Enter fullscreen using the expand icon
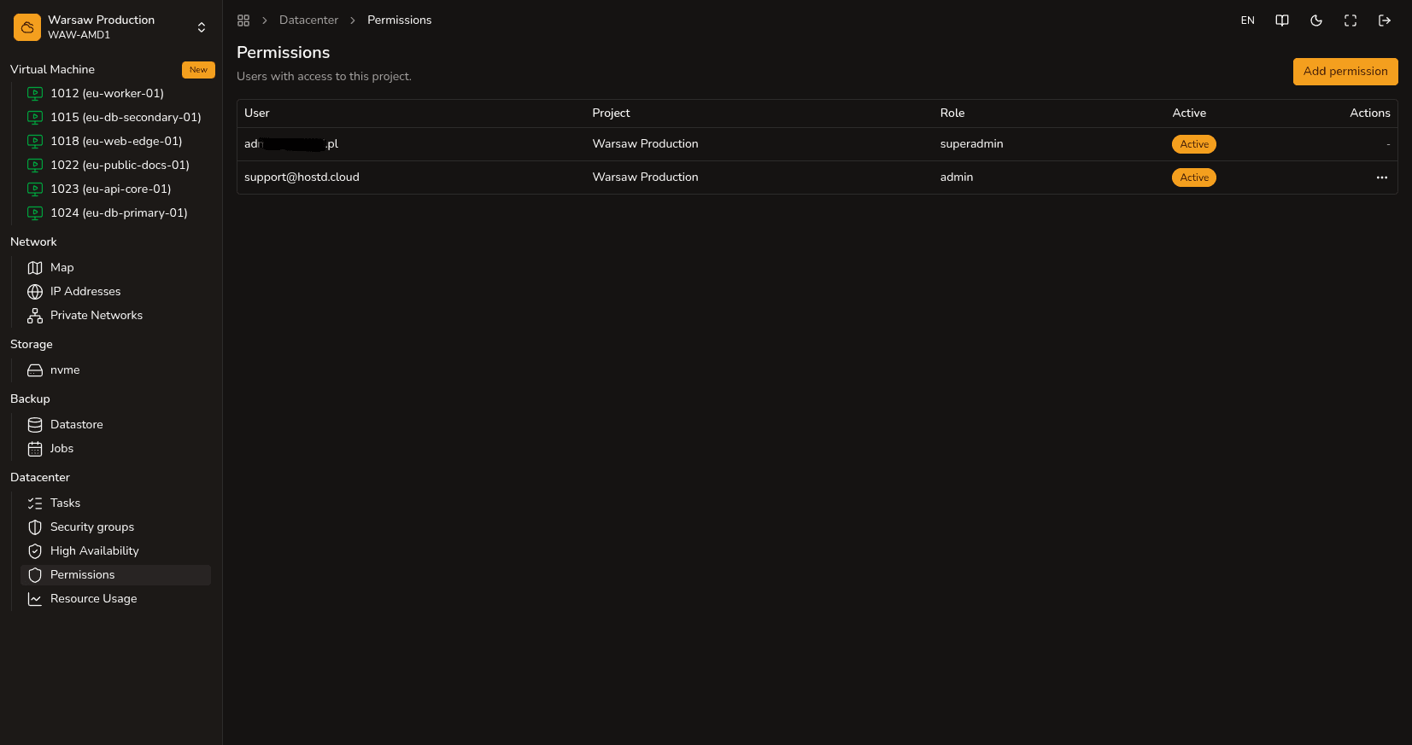Viewport: 1412px width, 745px height. [1350, 20]
